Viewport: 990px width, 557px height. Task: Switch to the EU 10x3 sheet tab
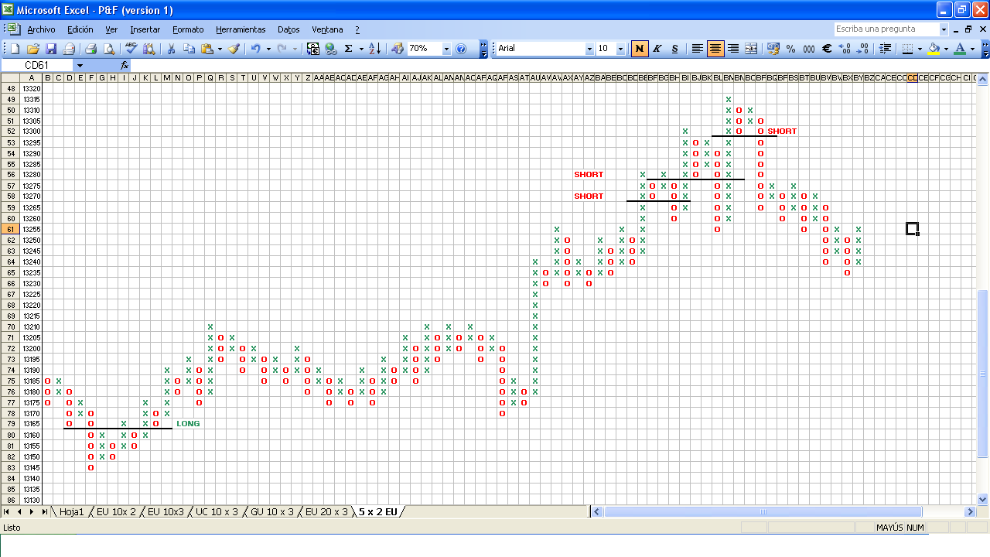tap(166, 512)
